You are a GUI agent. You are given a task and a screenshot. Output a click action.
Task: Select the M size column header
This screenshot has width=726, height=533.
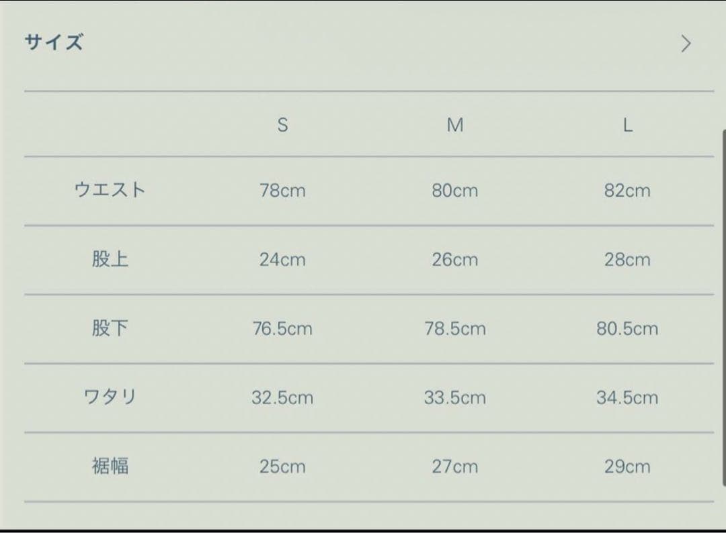[455, 126]
